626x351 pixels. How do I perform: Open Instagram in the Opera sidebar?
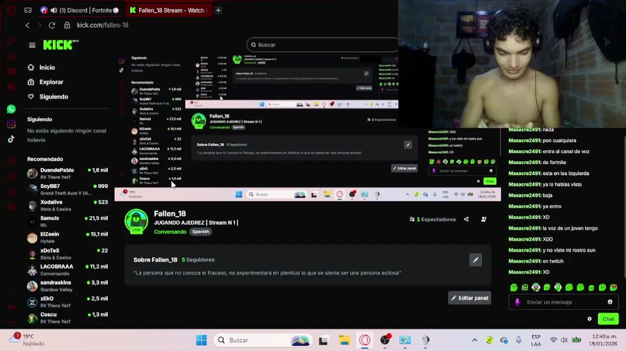[x=11, y=124]
